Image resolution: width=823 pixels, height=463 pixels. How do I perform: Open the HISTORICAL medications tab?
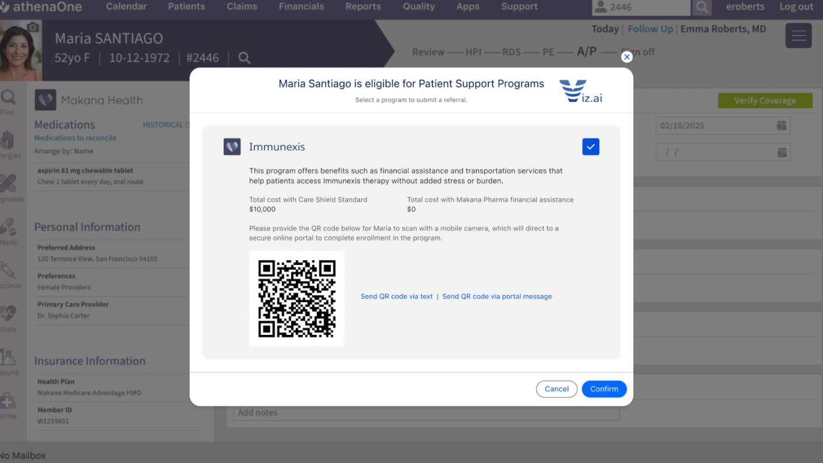coord(165,125)
